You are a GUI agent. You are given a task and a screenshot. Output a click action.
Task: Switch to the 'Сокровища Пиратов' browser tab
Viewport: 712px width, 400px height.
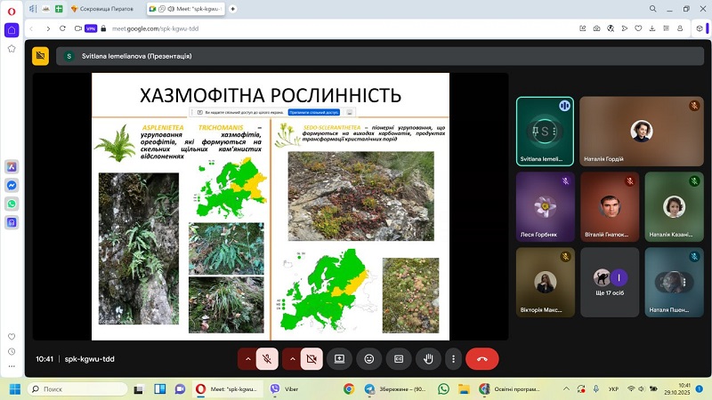[x=105, y=8]
